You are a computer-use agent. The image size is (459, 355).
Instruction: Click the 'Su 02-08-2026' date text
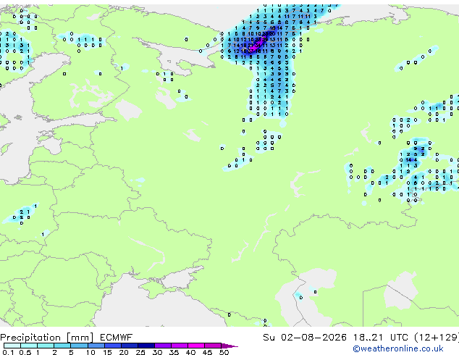tap(305, 338)
